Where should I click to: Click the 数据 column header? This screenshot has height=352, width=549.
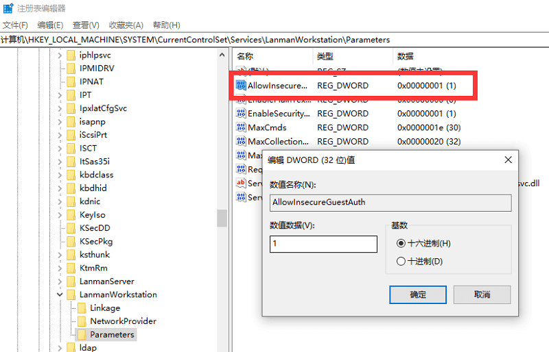(x=471, y=56)
